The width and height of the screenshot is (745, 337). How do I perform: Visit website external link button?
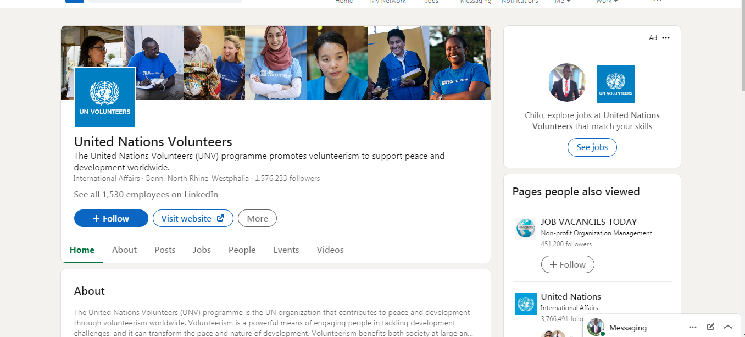click(x=193, y=218)
